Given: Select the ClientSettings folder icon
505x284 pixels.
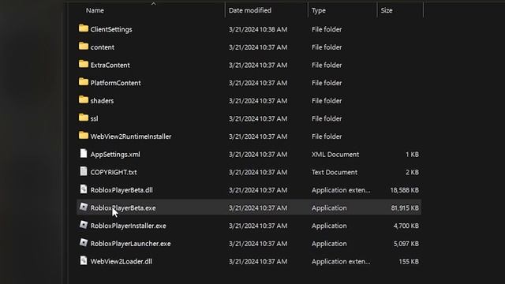Looking at the screenshot, I should pyautogui.click(x=84, y=28).
